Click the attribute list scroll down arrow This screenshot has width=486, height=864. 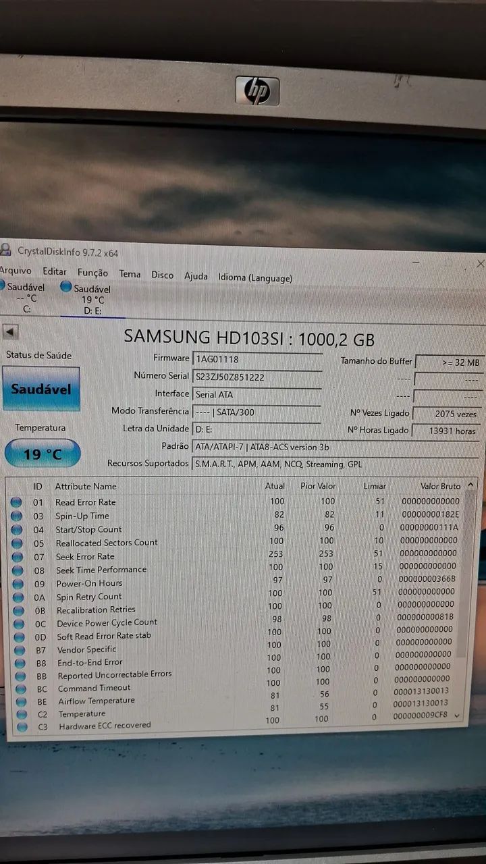pos(458,715)
